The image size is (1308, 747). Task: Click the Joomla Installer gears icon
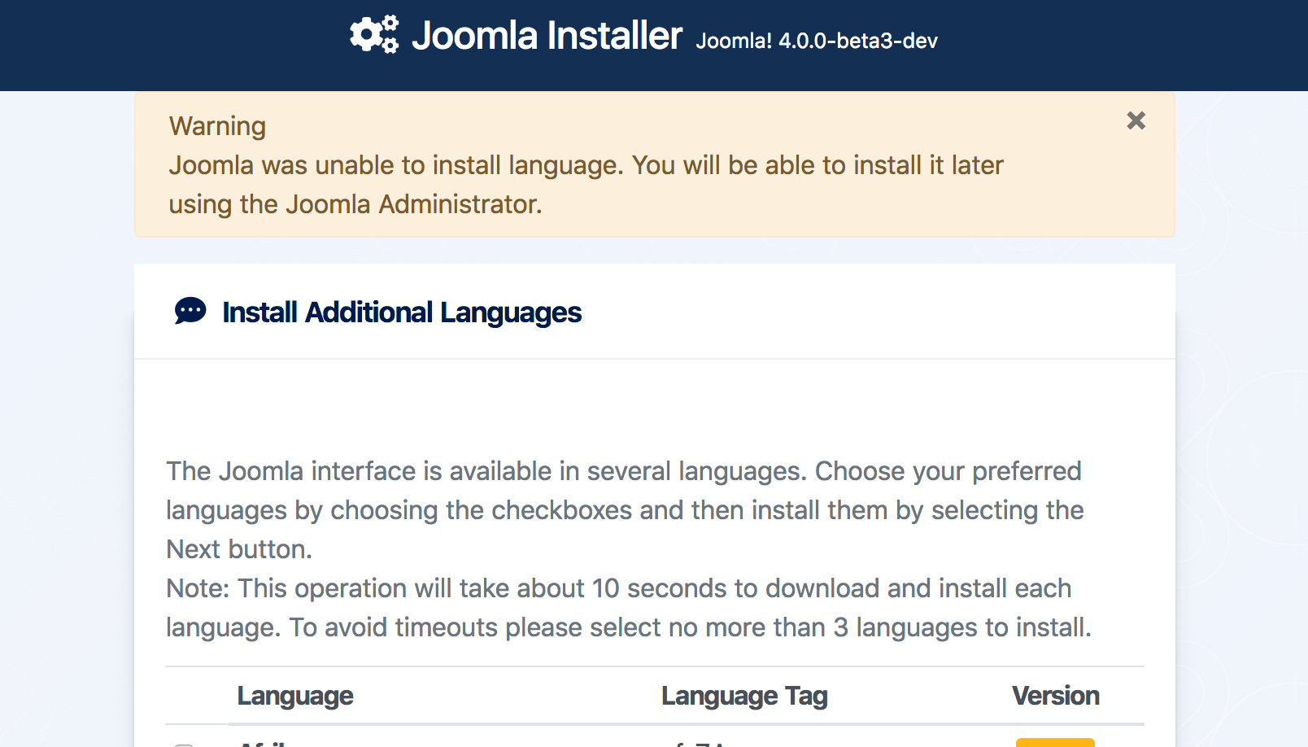coord(374,34)
